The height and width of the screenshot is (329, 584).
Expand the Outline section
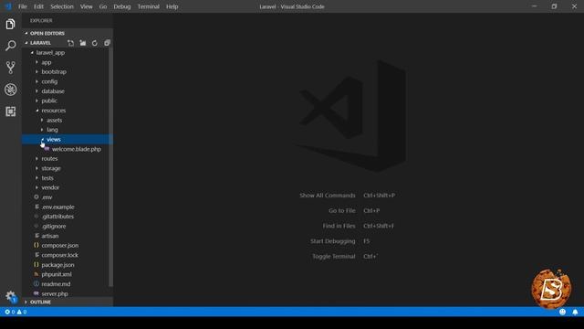tap(68, 302)
